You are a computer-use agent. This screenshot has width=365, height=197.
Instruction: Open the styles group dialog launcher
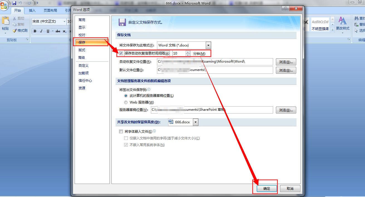point(349,40)
